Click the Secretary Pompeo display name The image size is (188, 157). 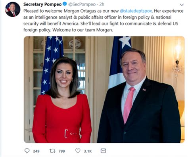pyautogui.click(x=42, y=4)
